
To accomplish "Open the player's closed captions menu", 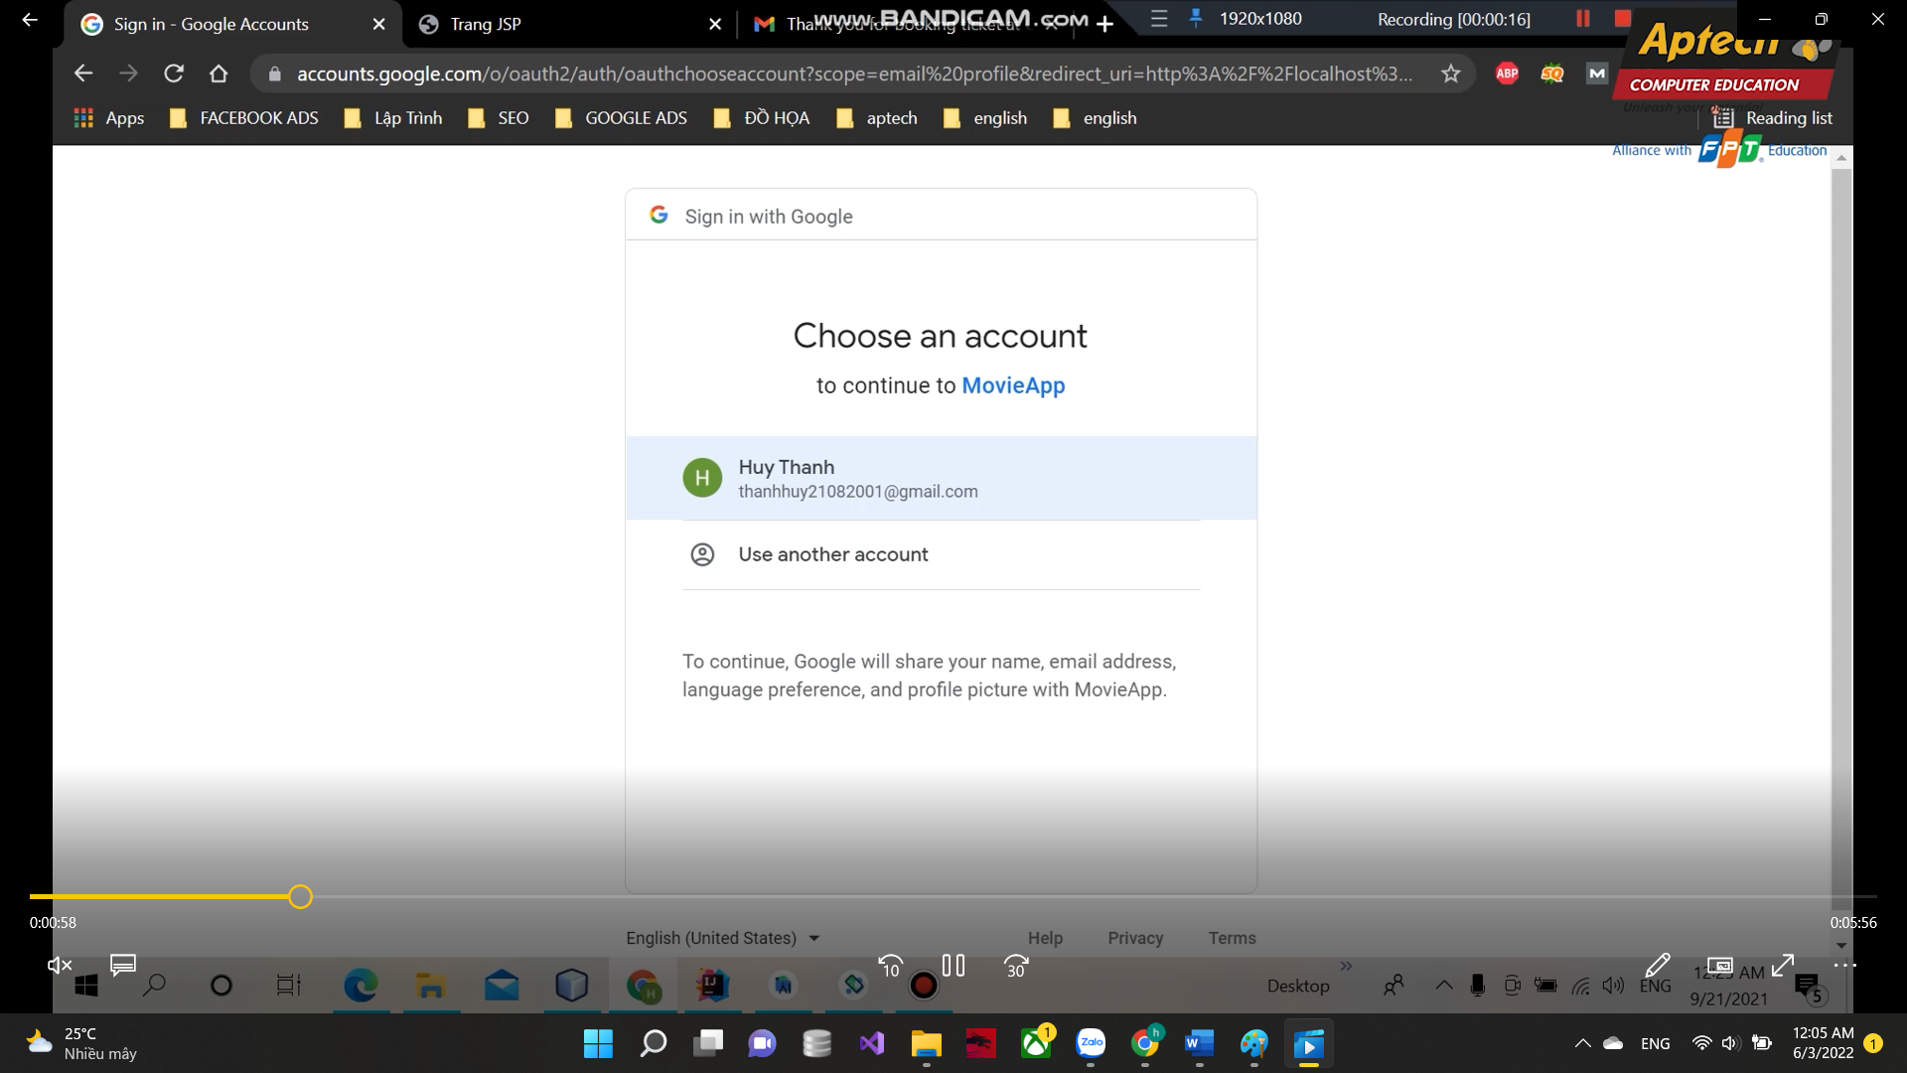I will (123, 965).
